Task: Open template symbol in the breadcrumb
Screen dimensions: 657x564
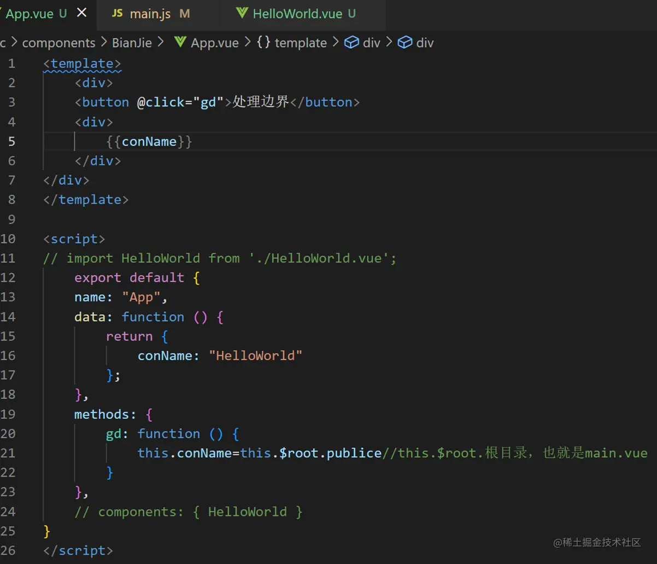Action: [301, 43]
